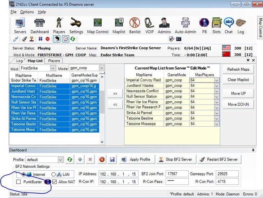
Task: Click the BF2 Join Port field
Action: [x=177, y=174]
